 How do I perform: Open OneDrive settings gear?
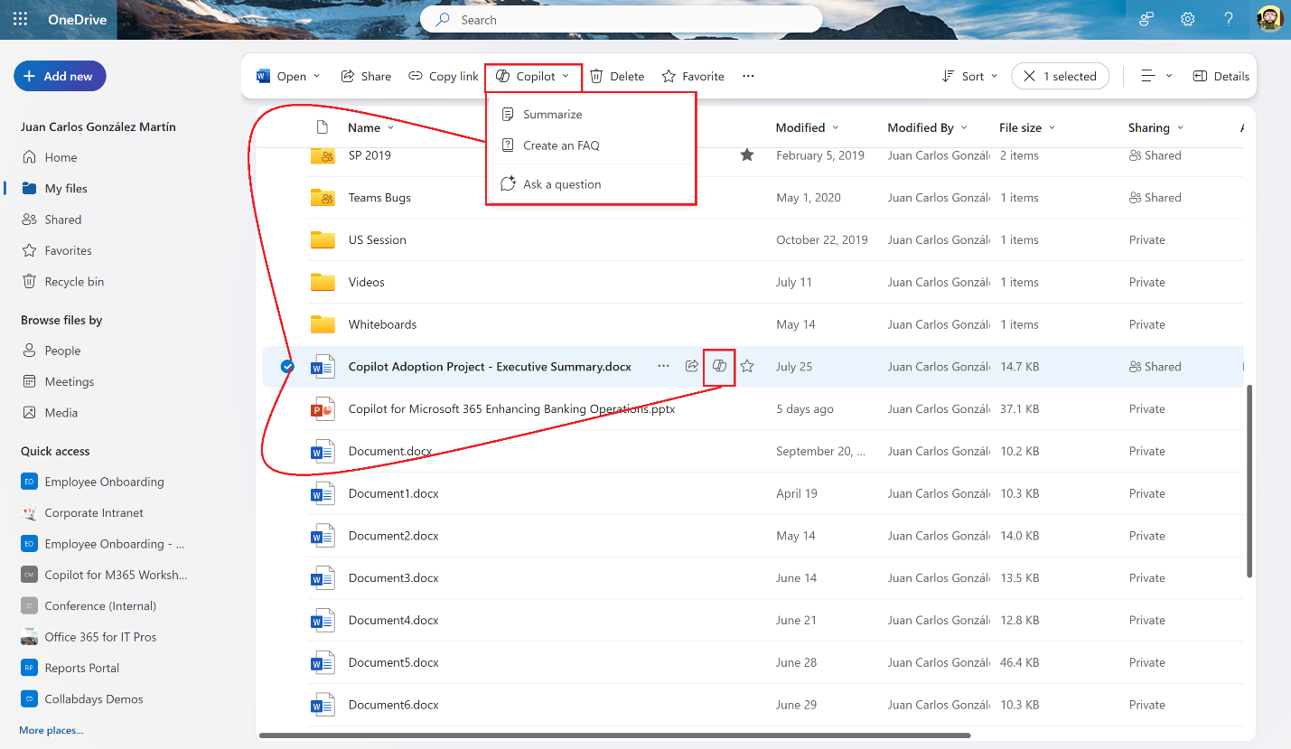click(1187, 19)
